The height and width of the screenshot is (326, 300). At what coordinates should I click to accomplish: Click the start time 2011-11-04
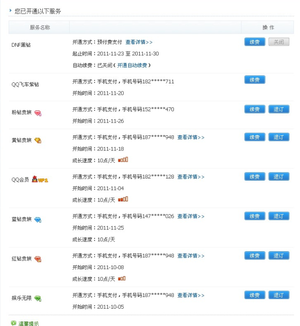pyautogui.click(x=110, y=189)
